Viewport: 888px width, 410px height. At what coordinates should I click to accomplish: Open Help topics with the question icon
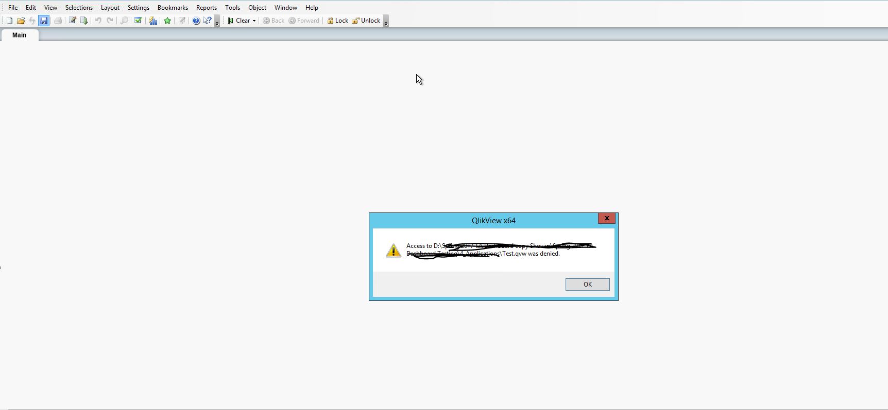pos(196,21)
